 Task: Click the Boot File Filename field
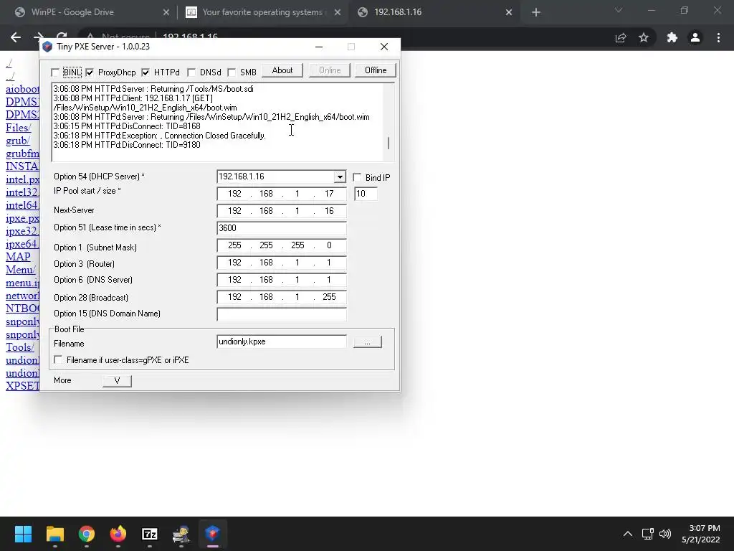(x=282, y=342)
